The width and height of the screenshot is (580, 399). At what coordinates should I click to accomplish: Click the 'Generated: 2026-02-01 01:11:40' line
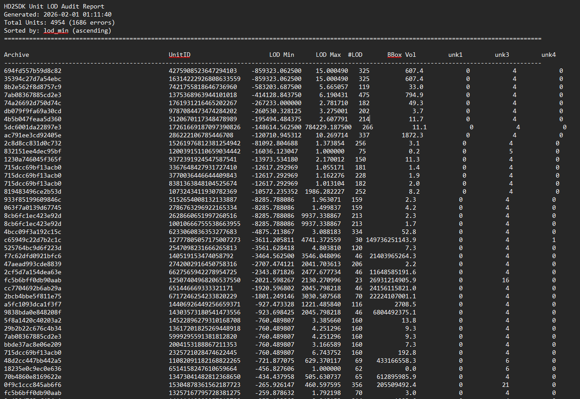click(58, 15)
